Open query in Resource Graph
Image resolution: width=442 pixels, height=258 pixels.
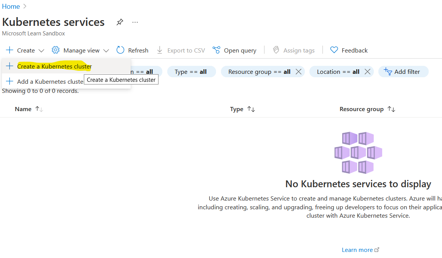(x=240, y=50)
